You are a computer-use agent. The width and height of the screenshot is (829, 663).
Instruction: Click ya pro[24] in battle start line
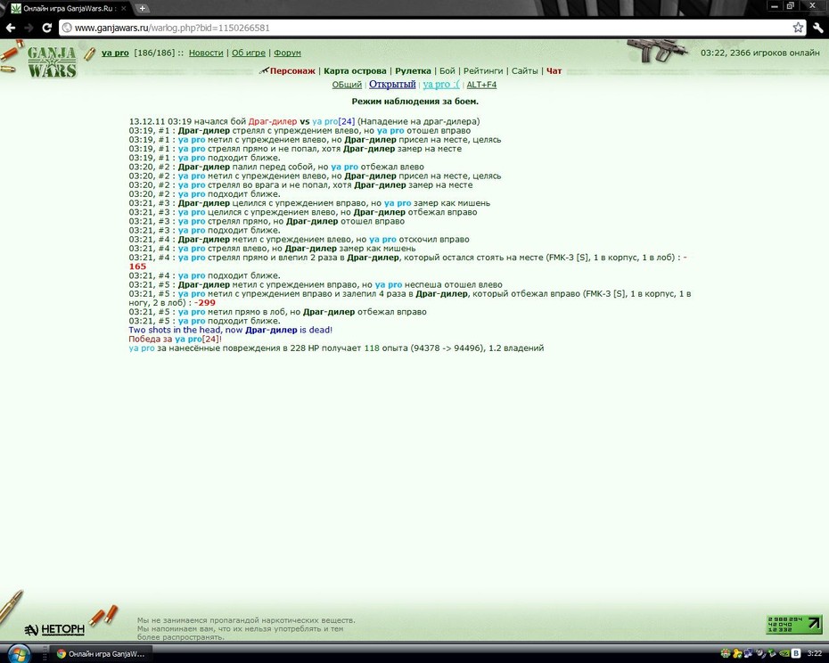(333, 121)
